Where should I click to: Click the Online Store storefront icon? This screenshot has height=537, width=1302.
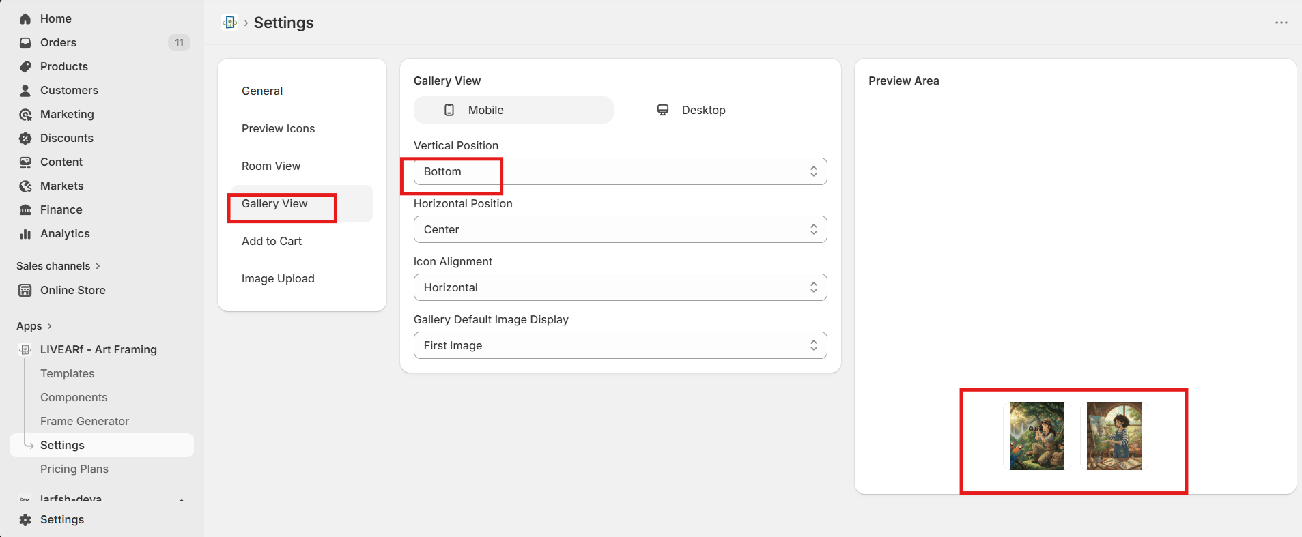point(25,291)
